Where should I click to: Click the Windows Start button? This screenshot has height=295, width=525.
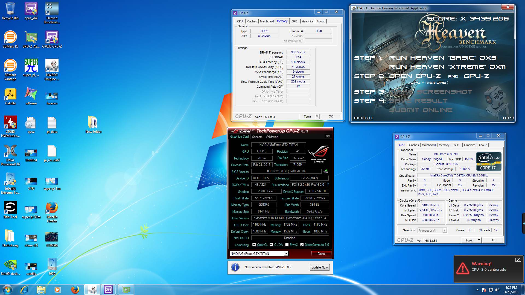[7, 290]
